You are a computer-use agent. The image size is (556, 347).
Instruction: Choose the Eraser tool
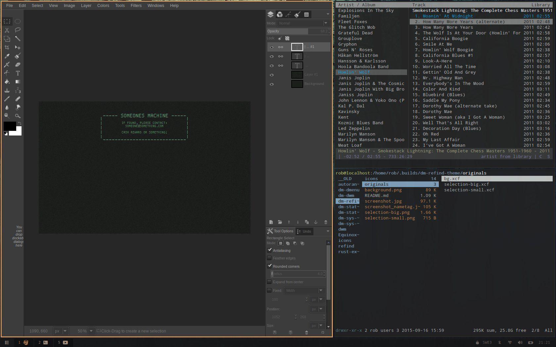coord(18,64)
